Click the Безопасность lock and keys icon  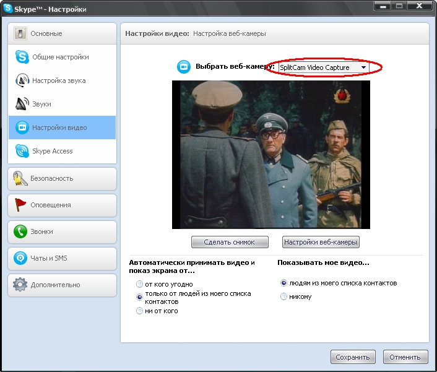pos(20,178)
